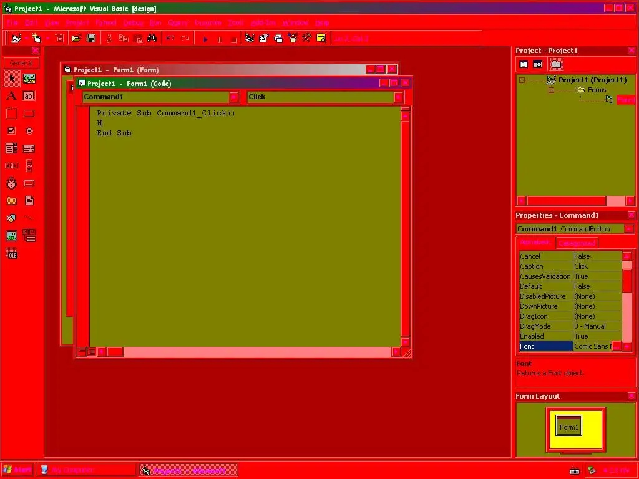Collapse the Forms folder node
Image resolution: width=639 pixels, height=479 pixels.
point(551,90)
